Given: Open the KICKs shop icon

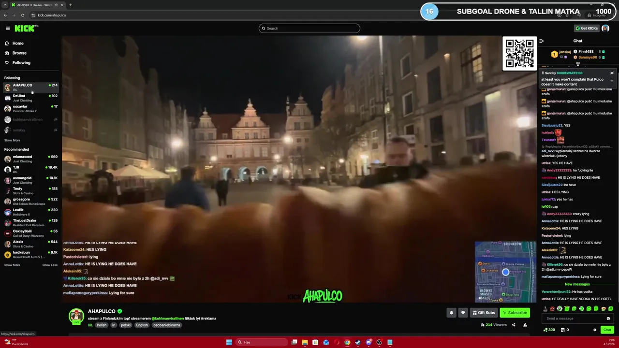Looking at the screenshot, I should [x=563, y=330].
